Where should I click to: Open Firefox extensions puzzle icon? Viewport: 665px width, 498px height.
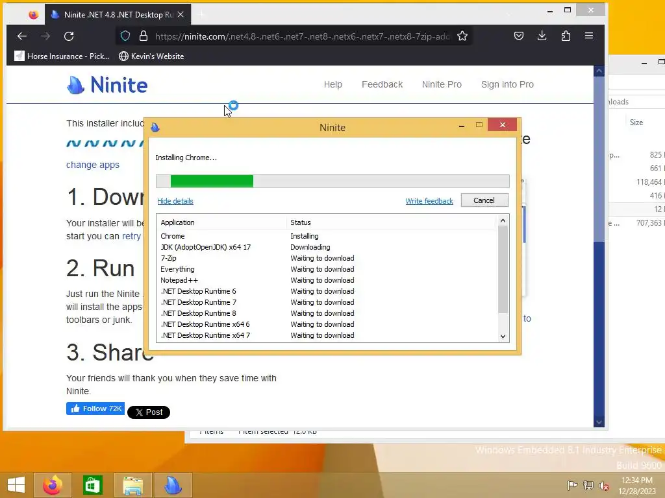566,36
